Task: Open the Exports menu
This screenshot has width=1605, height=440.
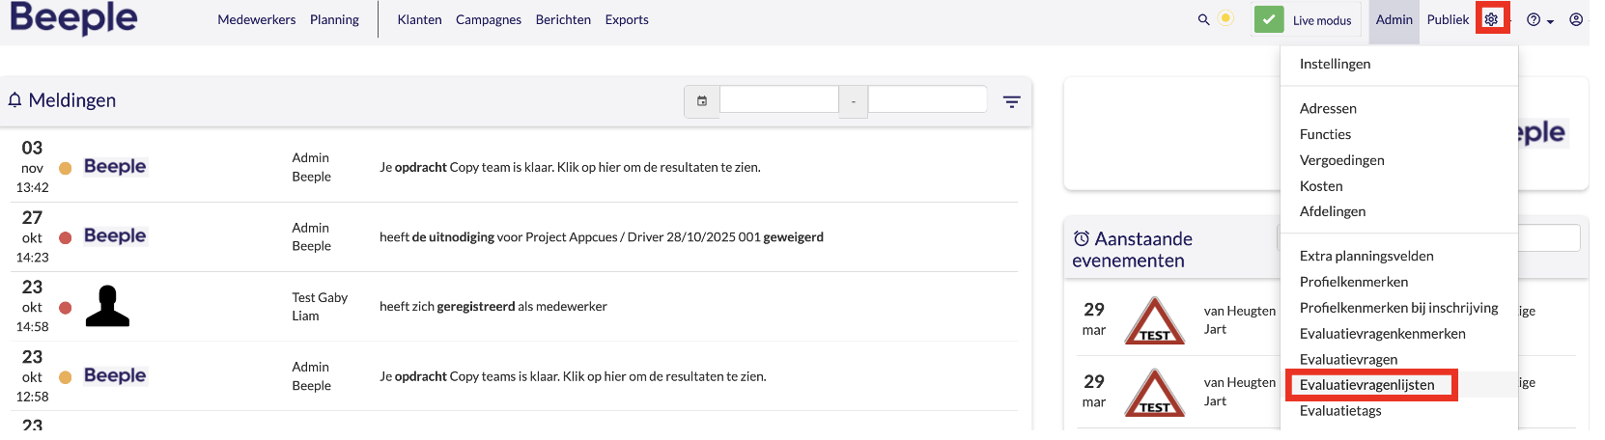Action: (x=627, y=19)
